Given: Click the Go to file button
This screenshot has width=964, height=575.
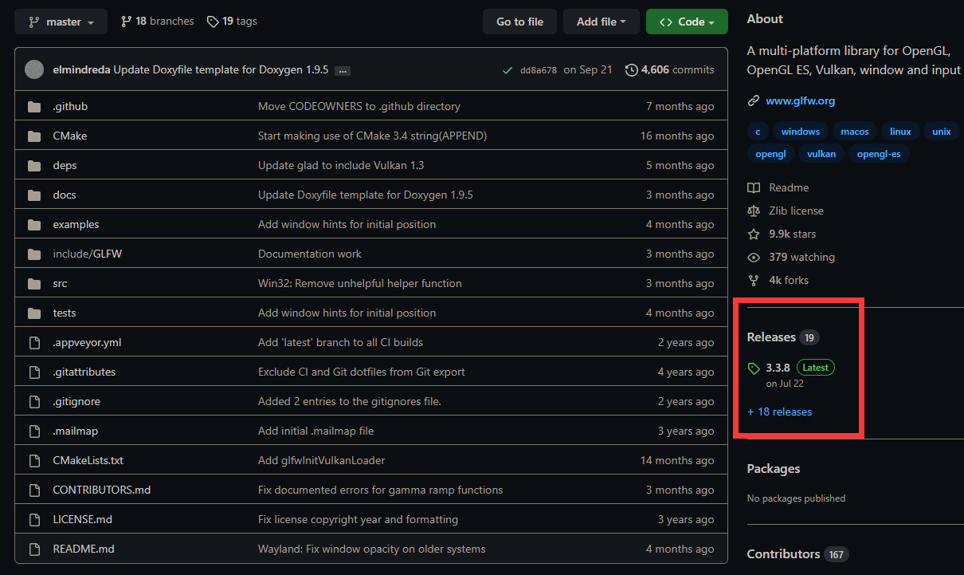Looking at the screenshot, I should point(519,22).
